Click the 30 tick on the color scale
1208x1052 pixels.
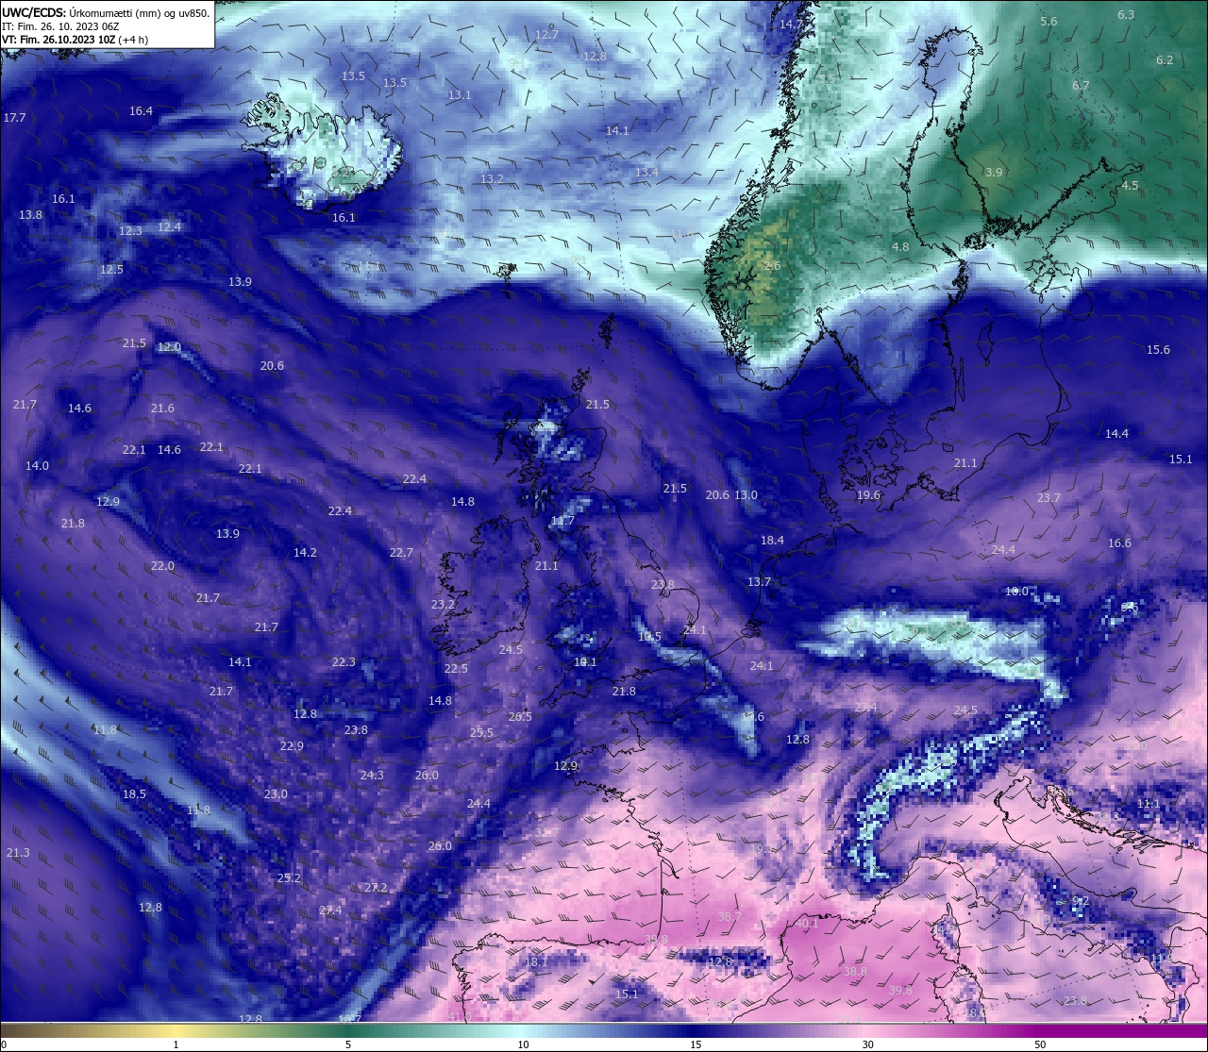(x=867, y=1044)
